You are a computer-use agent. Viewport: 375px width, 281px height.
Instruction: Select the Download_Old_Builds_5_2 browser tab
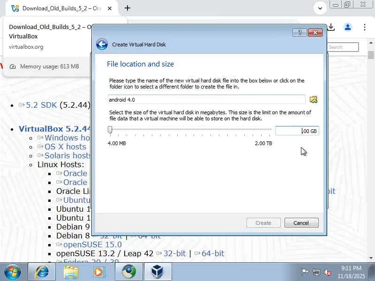point(62,8)
